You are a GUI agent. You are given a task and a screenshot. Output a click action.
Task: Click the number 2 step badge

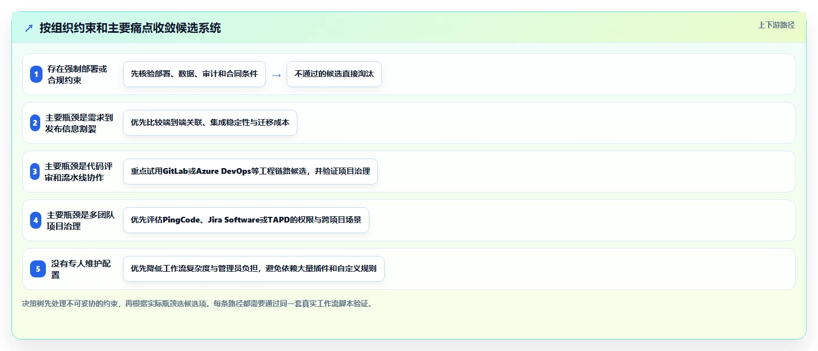(35, 123)
